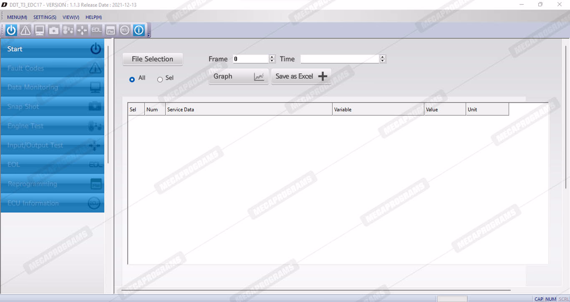Click into the Time input field

pos(340,59)
